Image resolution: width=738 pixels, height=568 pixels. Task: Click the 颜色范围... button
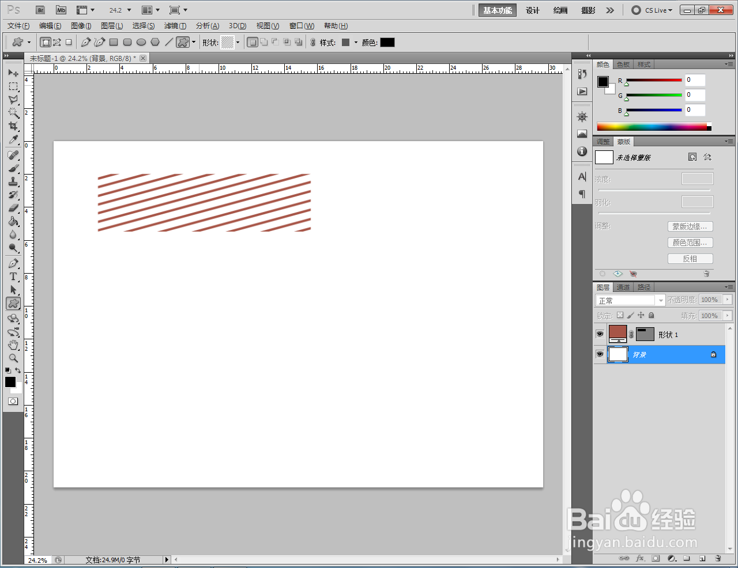pos(690,243)
